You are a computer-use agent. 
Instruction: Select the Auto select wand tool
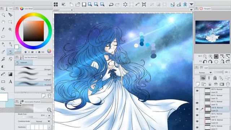pyautogui.click(x=10, y=29)
